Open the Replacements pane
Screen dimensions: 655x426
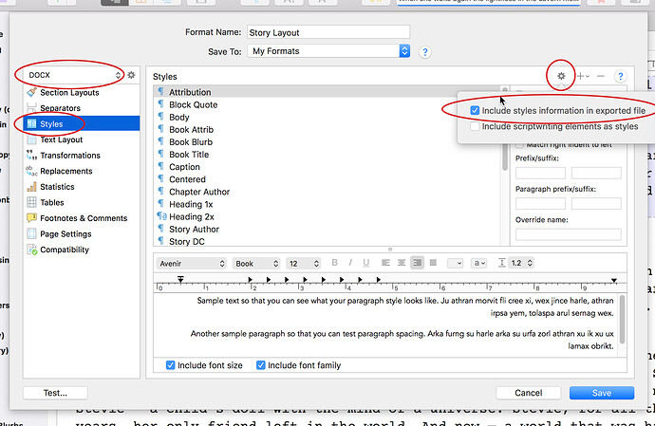click(x=65, y=171)
